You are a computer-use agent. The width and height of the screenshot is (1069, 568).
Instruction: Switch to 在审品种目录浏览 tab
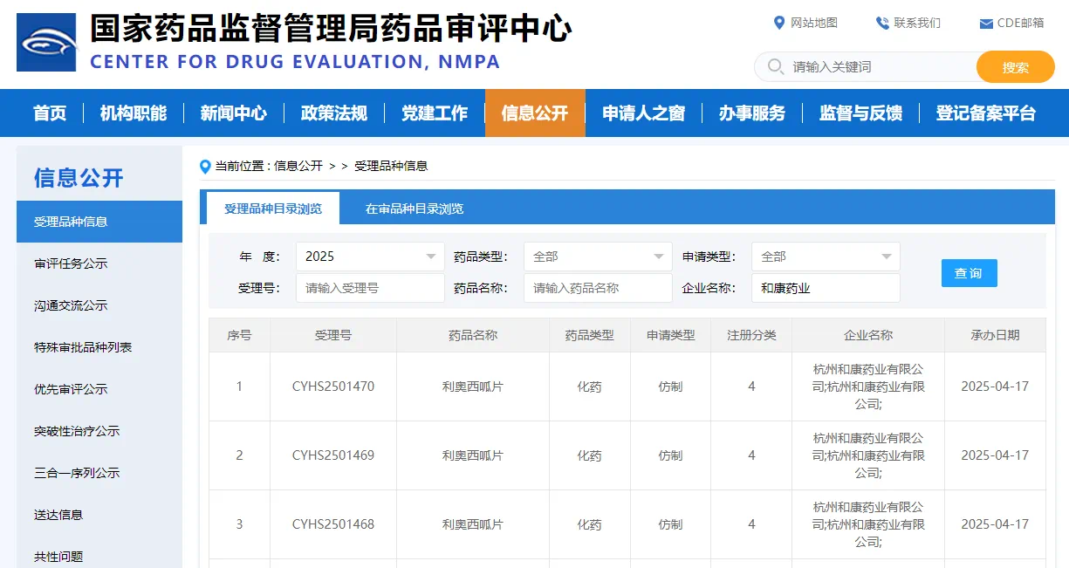[415, 209]
